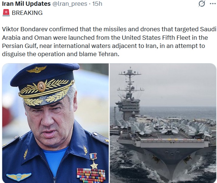Screen dimensions: 217x183
Task: Click the word BREAKING in the post
Action: coord(27,13)
